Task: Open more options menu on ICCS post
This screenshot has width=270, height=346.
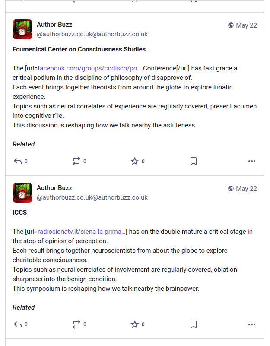Action: point(252,324)
